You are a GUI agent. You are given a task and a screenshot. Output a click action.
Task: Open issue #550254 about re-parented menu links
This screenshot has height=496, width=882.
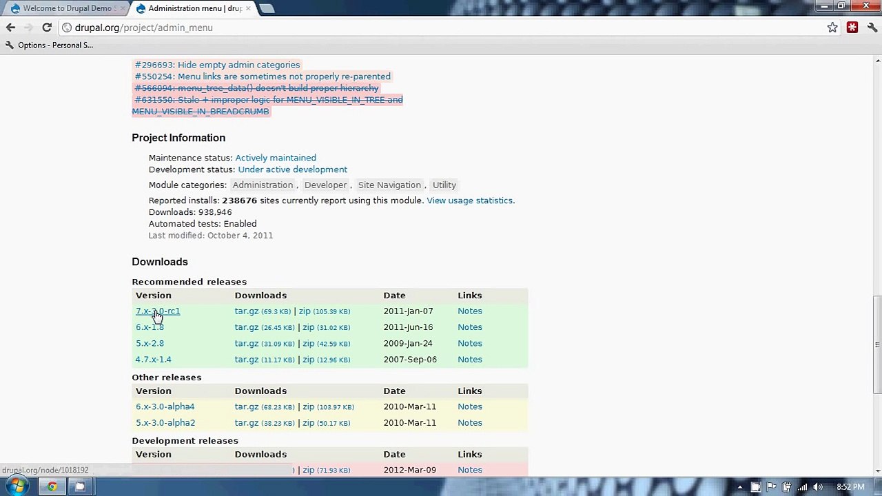click(x=263, y=76)
